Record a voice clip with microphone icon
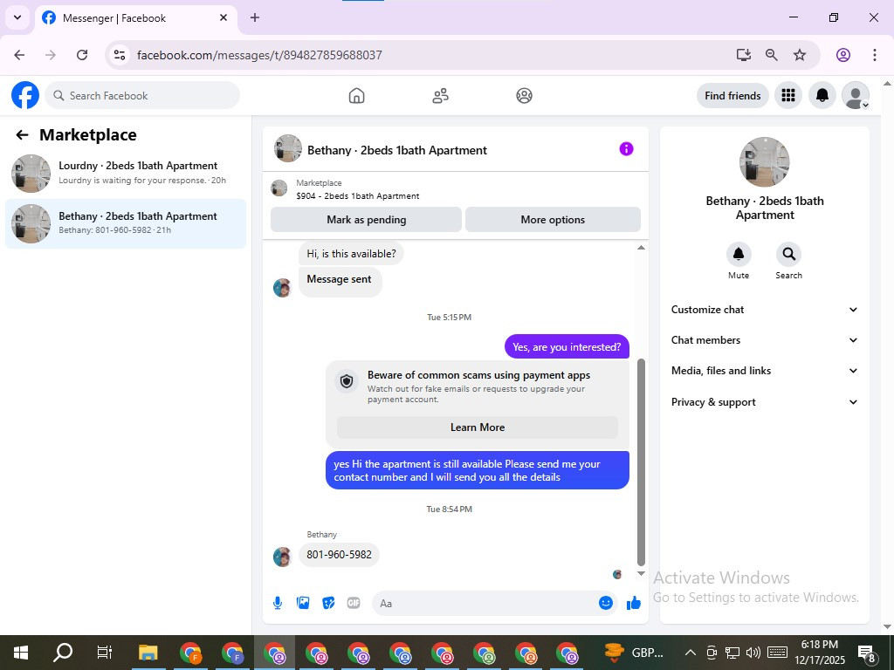The image size is (894, 670). [278, 603]
